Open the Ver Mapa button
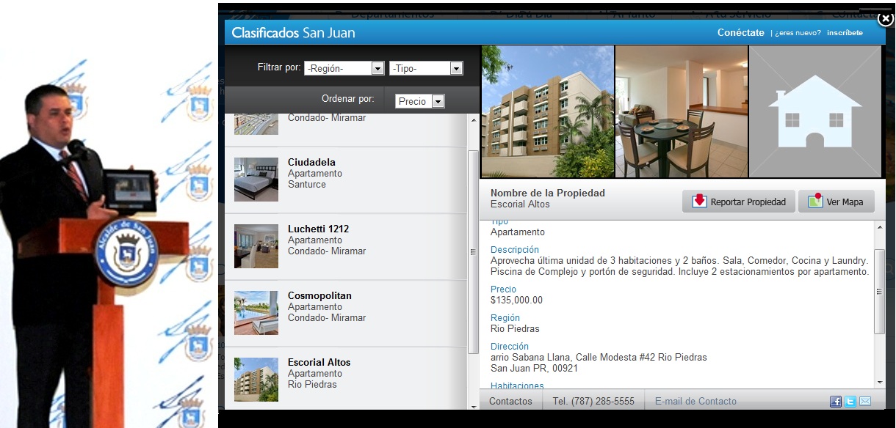Image resolution: width=896 pixels, height=428 pixels. [837, 202]
